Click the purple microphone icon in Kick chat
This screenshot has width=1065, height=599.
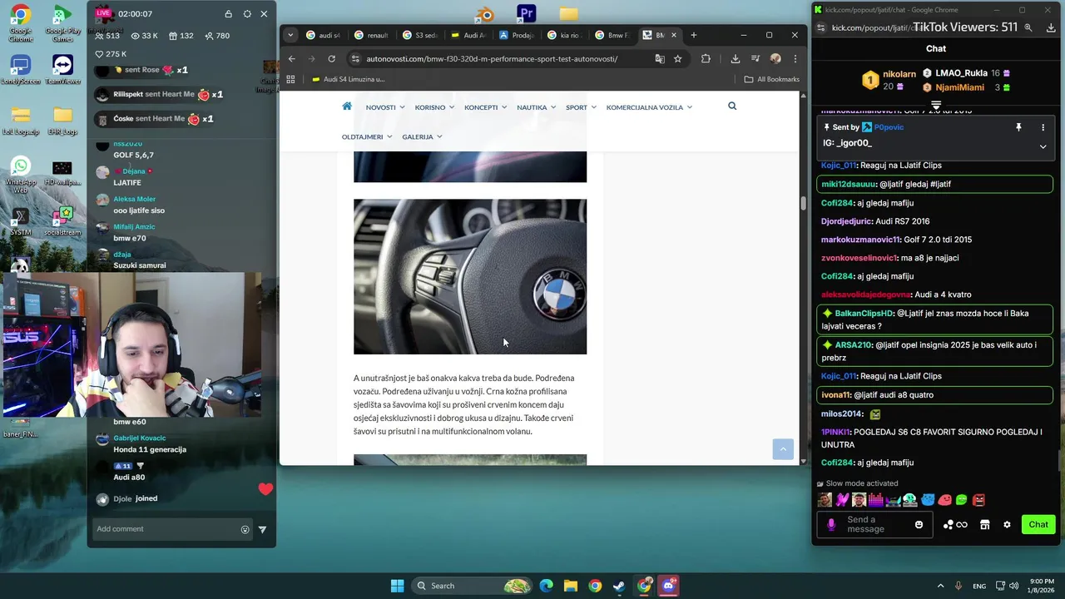coord(830,525)
